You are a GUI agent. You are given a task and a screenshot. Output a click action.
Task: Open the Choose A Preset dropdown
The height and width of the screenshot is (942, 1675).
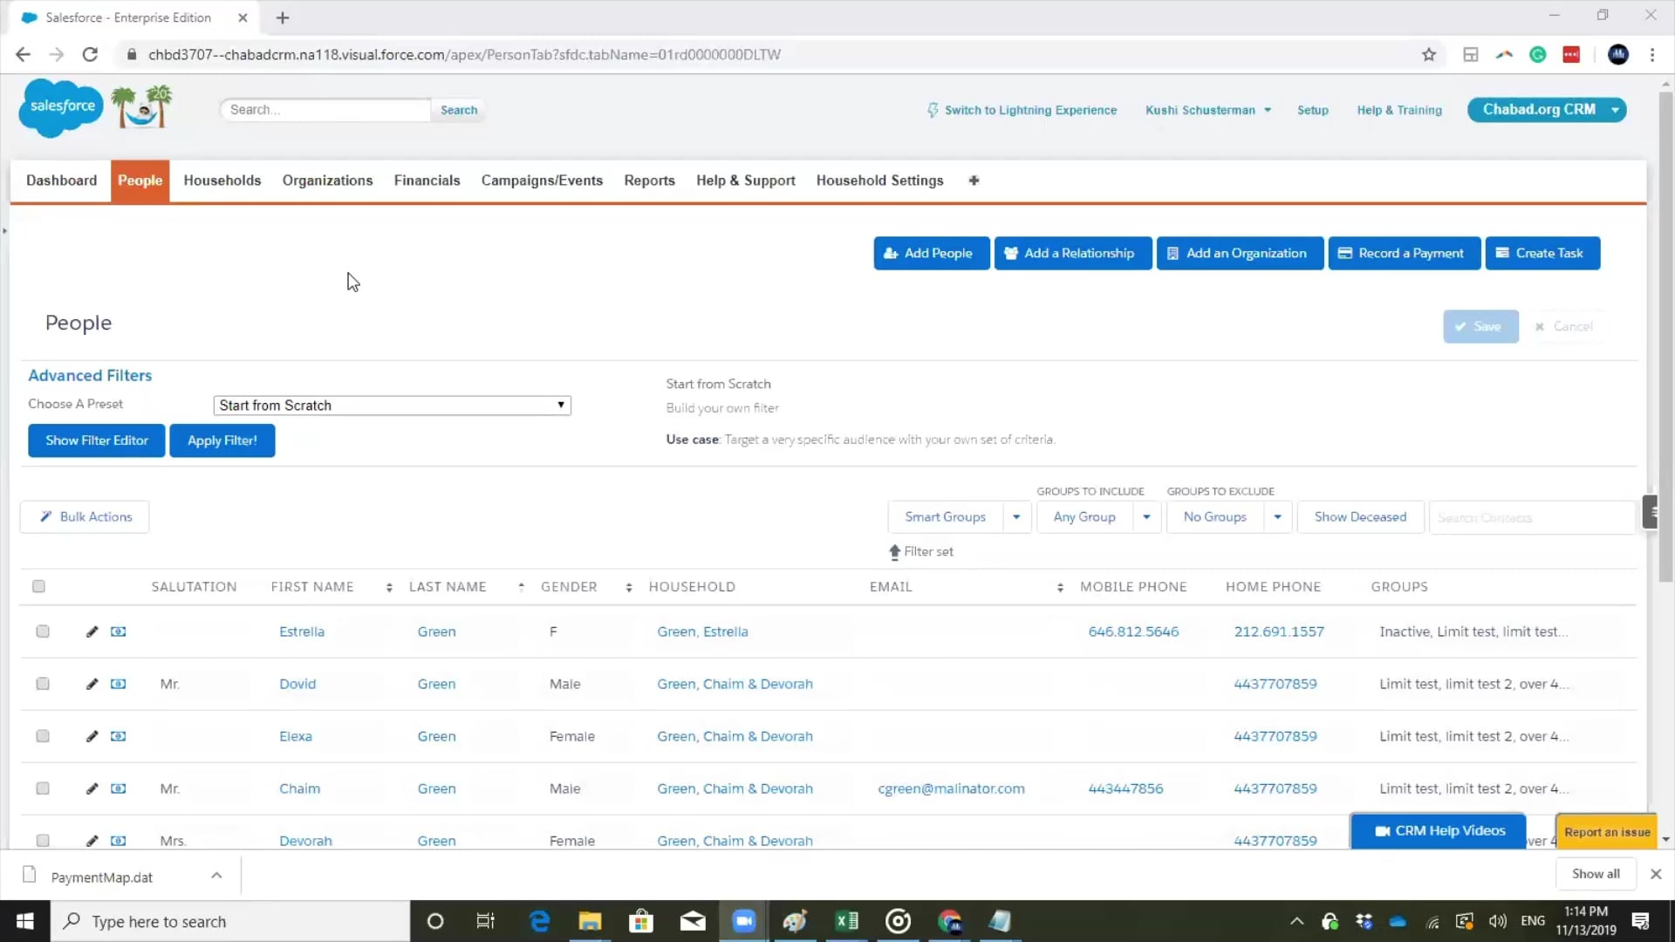click(392, 406)
